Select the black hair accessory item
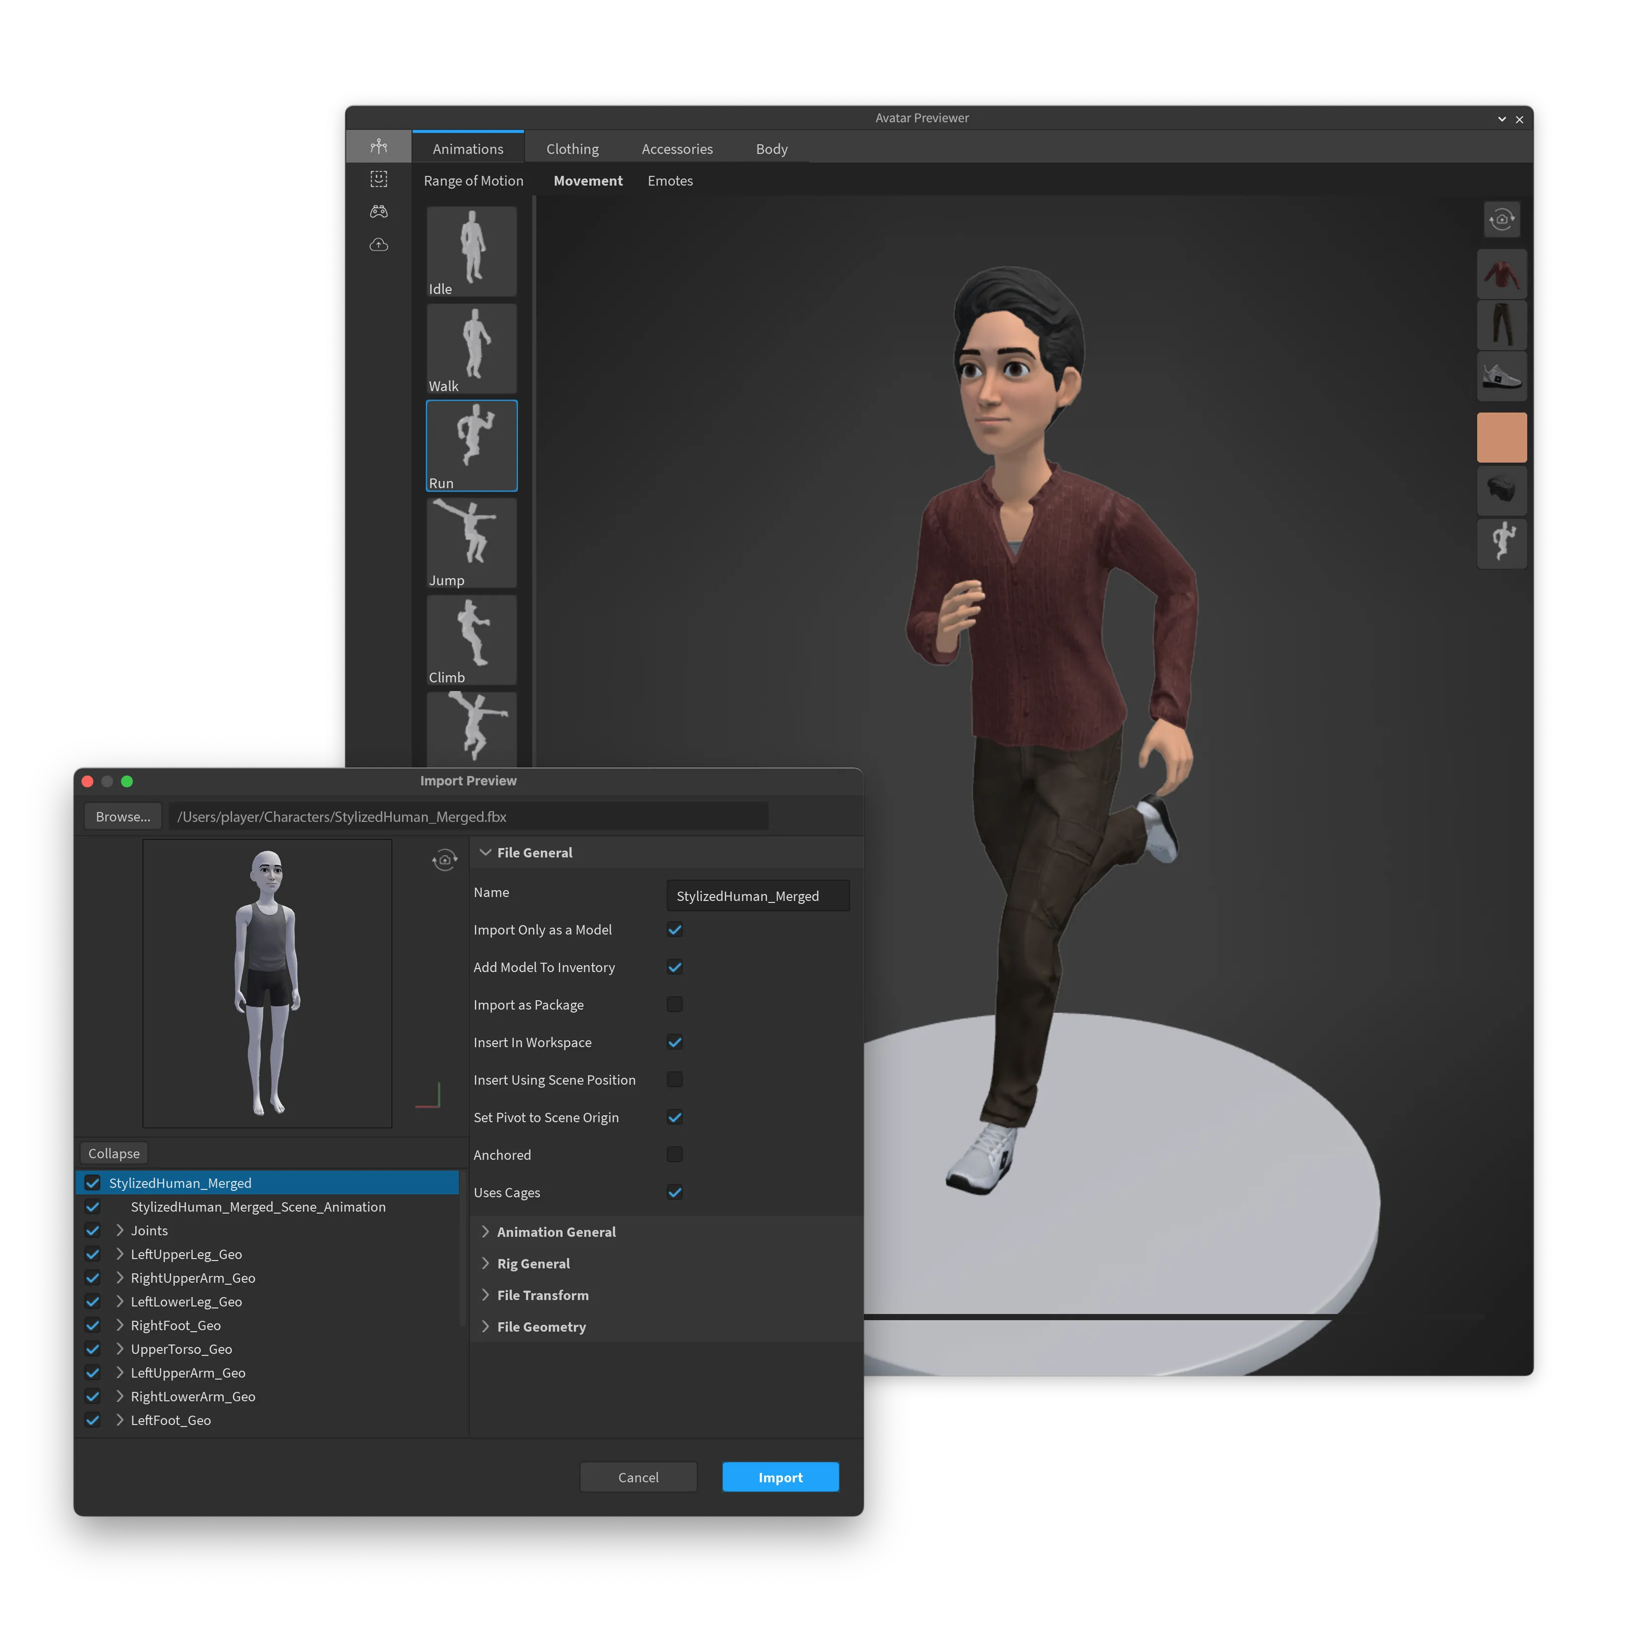 [1501, 490]
